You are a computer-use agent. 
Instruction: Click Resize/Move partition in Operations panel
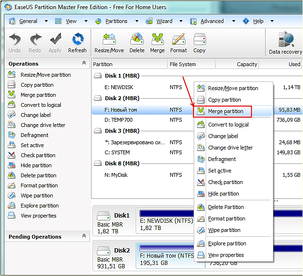(39, 75)
